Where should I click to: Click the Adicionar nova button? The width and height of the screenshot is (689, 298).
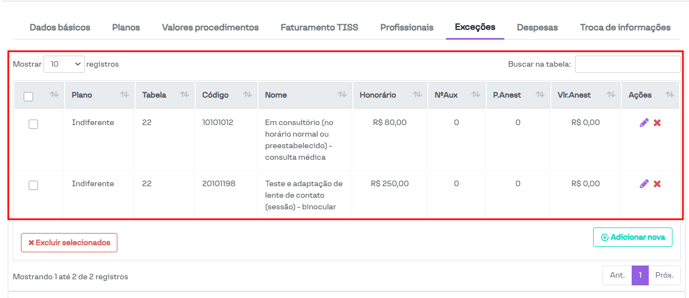tap(632, 237)
